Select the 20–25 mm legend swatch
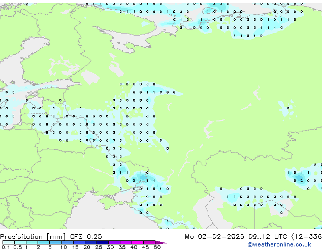 pyautogui.click(x=90, y=242)
